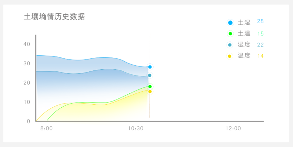Click the 温度 value 14 in legend

[x=260, y=56]
